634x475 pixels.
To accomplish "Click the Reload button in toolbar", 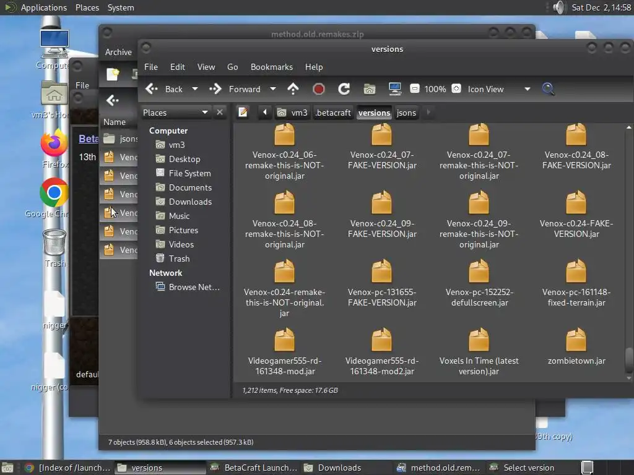I will point(344,89).
